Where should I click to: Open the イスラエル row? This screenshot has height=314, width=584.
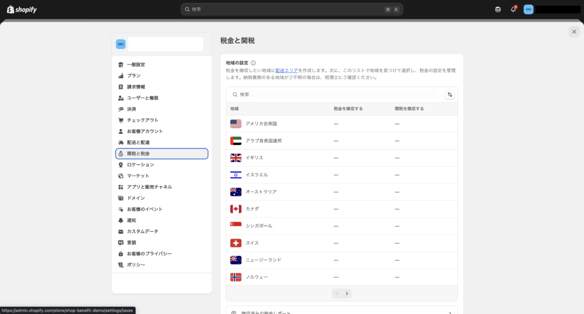click(x=342, y=175)
